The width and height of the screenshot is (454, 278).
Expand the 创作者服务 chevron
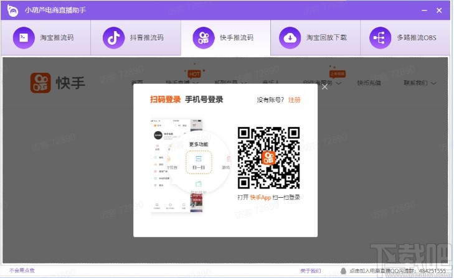coord(339,83)
